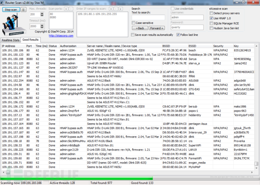Open the stascorp.com link
The image size is (260, 185).
pyautogui.click(x=61, y=36)
